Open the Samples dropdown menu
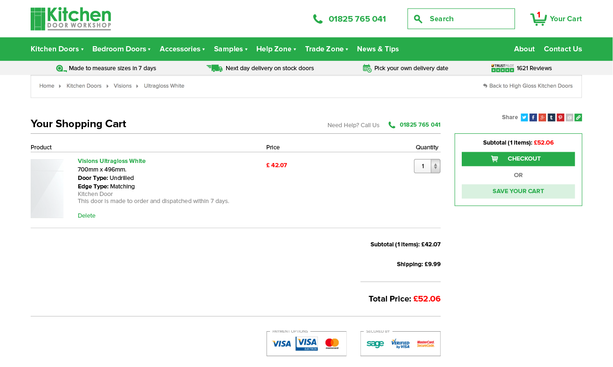 coord(231,49)
